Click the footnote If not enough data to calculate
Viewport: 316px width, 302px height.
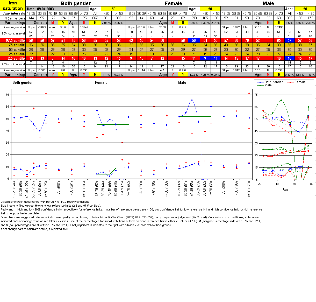[x=35, y=229]
